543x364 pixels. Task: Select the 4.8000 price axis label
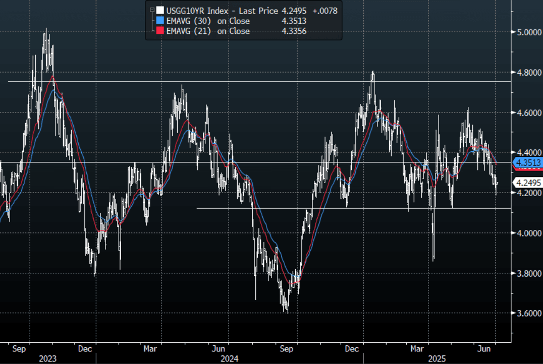click(527, 73)
